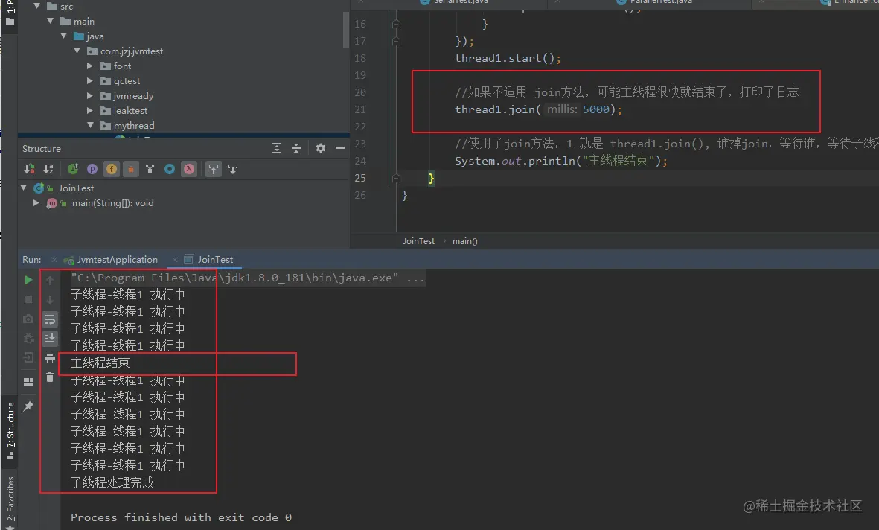Image resolution: width=879 pixels, height=530 pixels.
Task: Click Down the Stack Trace arrow
Action: [50, 299]
